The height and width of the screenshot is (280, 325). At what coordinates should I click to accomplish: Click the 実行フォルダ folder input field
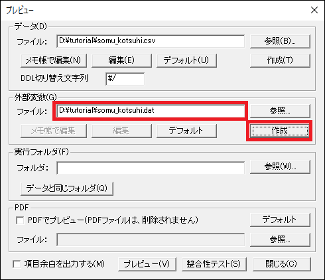pos(151,168)
